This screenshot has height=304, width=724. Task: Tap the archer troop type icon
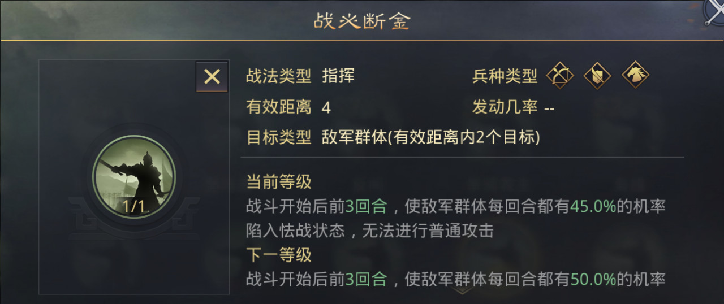coord(560,75)
